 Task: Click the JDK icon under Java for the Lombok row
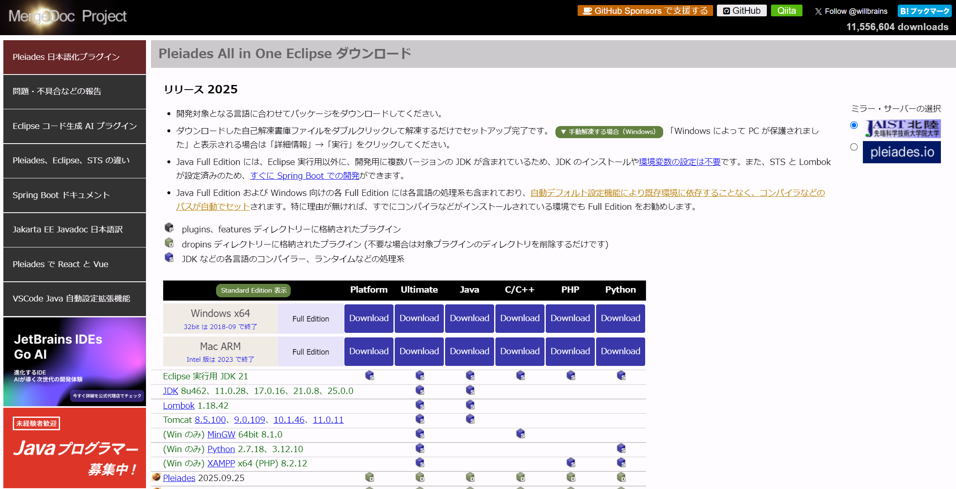[x=470, y=405]
